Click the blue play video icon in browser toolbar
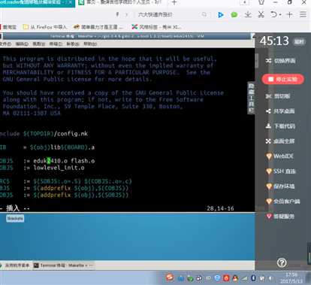Screen dimensions: 311x285 (220, 15)
